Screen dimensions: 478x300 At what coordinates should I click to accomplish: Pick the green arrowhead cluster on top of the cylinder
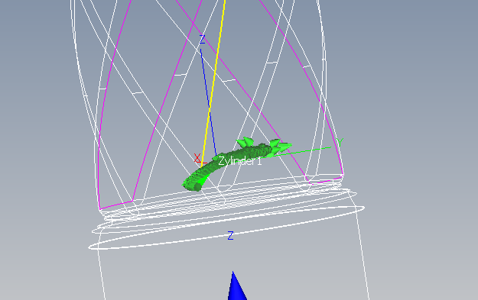[x=246, y=142]
